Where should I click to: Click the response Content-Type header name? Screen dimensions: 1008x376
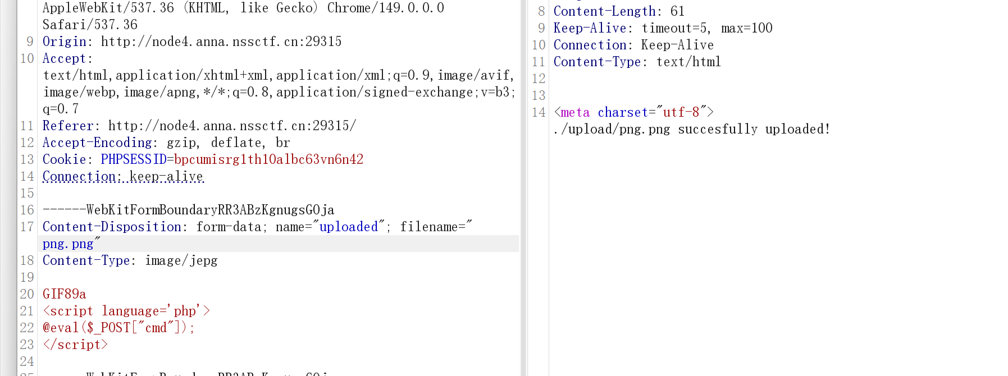597,62
